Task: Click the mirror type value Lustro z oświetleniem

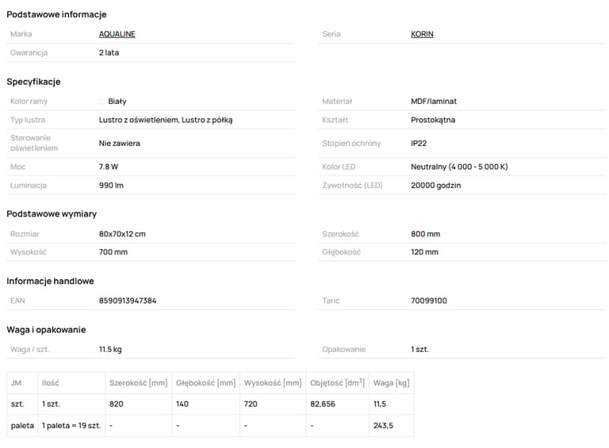Action: point(139,120)
